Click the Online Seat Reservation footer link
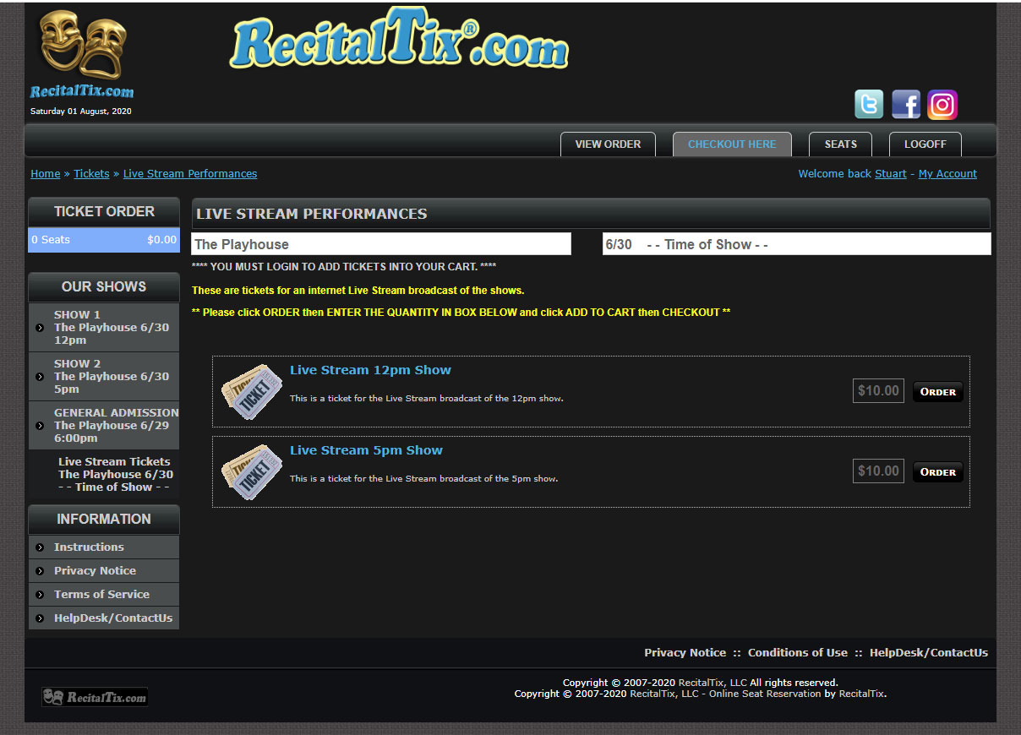Viewport: 1021px width, 735px height. (765, 694)
